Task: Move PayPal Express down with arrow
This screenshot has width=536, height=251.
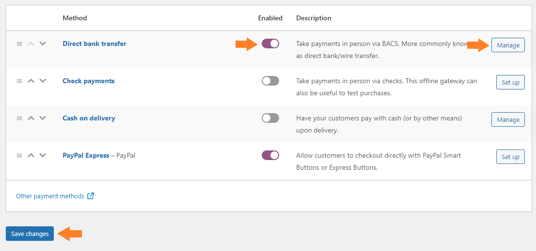Action: click(x=42, y=155)
